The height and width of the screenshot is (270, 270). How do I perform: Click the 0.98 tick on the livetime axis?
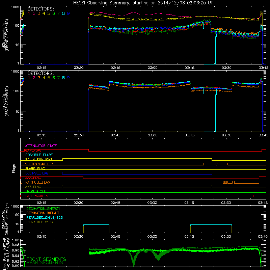click(16, 245)
